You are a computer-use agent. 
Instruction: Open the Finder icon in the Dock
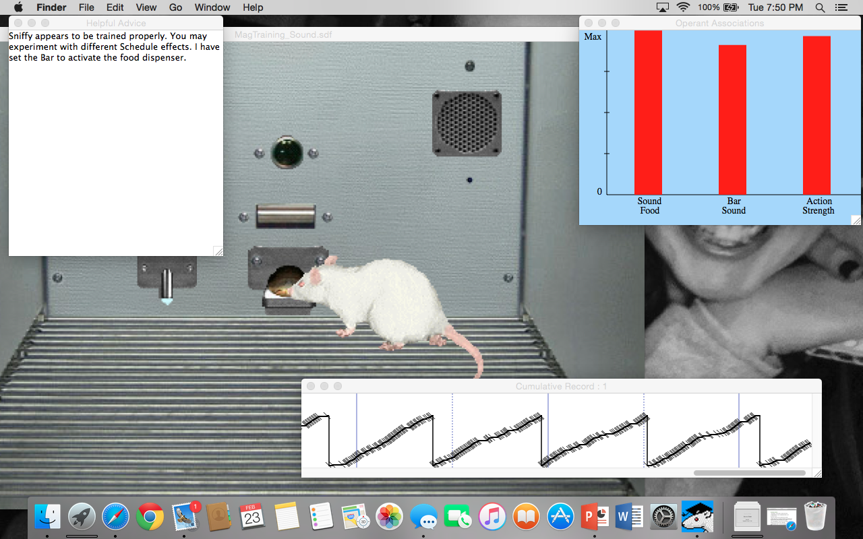[47, 516]
